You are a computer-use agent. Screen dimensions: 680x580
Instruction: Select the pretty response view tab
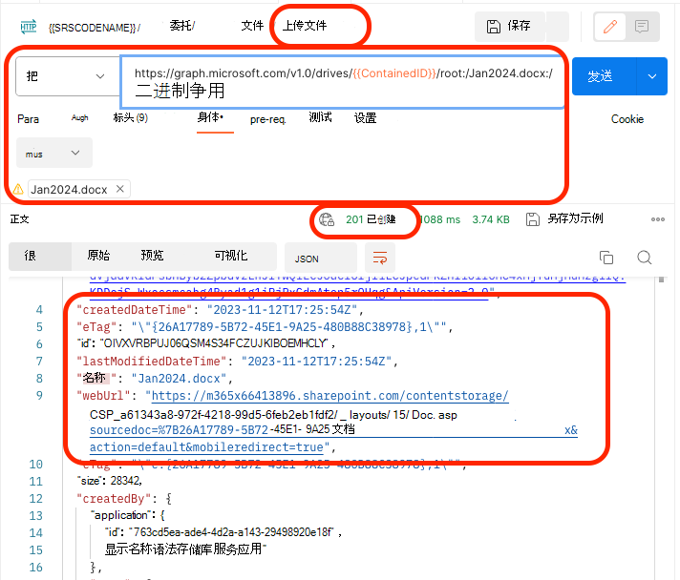40,256
